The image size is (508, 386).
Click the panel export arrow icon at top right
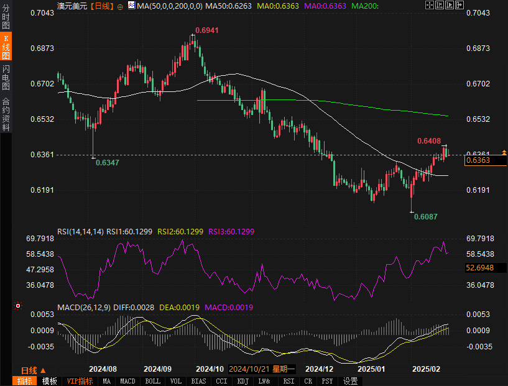click(460, 5)
